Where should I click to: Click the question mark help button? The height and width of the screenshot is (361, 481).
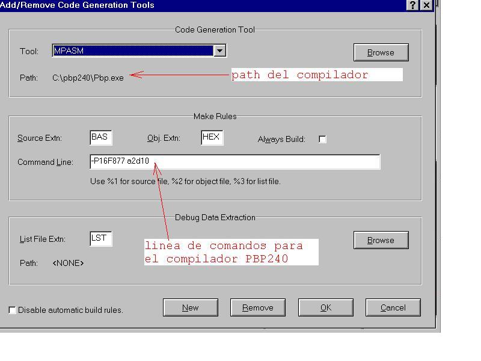[412, 5]
